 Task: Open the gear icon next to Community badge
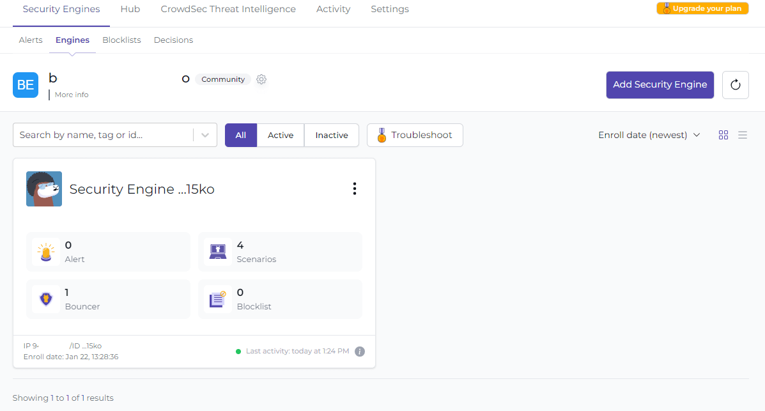[x=261, y=79]
